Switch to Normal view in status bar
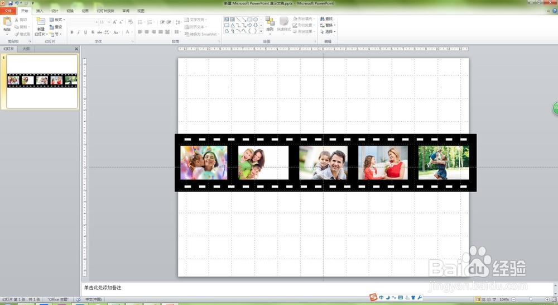The height and width of the screenshot is (305, 558). click(x=478, y=299)
